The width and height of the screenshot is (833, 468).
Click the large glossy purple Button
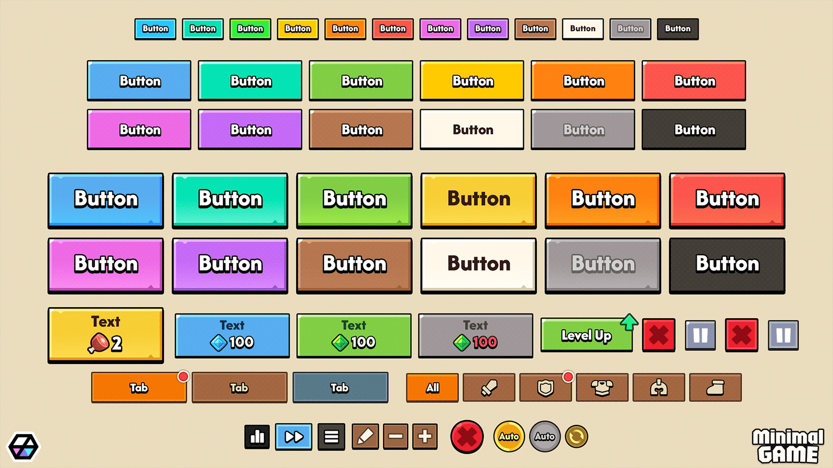(x=230, y=266)
